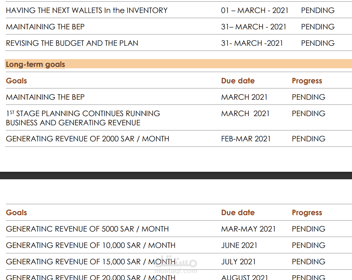
Task: Click 'Goals' header on second page table
Action: tap(16, 213)
